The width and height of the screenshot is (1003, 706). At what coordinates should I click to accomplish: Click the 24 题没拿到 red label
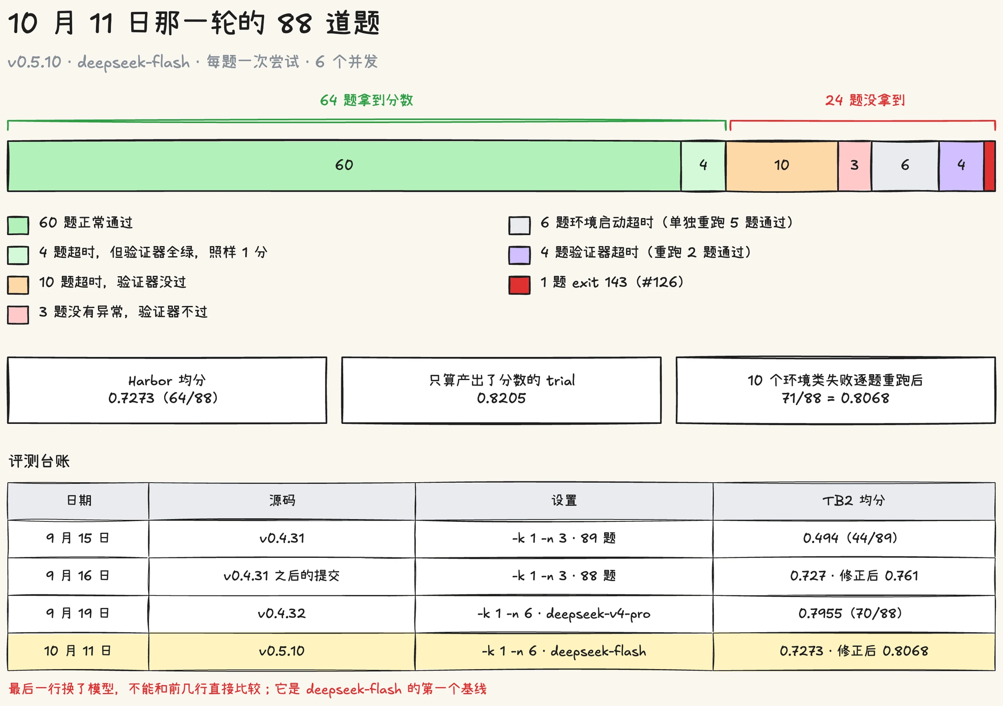point(865,100)
